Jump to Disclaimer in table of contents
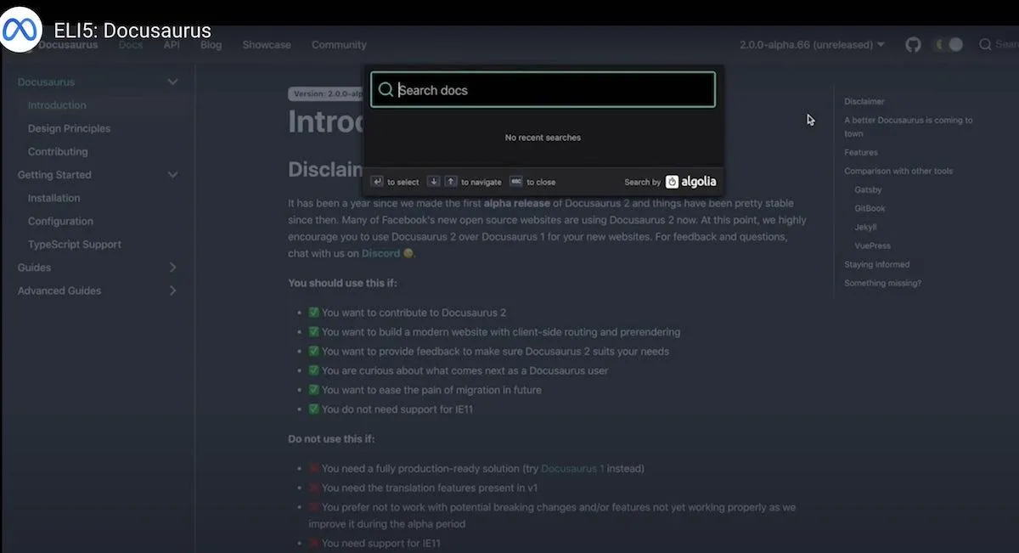The width and height of the screenshot is (1019, 553). click(x=864, y=102)
